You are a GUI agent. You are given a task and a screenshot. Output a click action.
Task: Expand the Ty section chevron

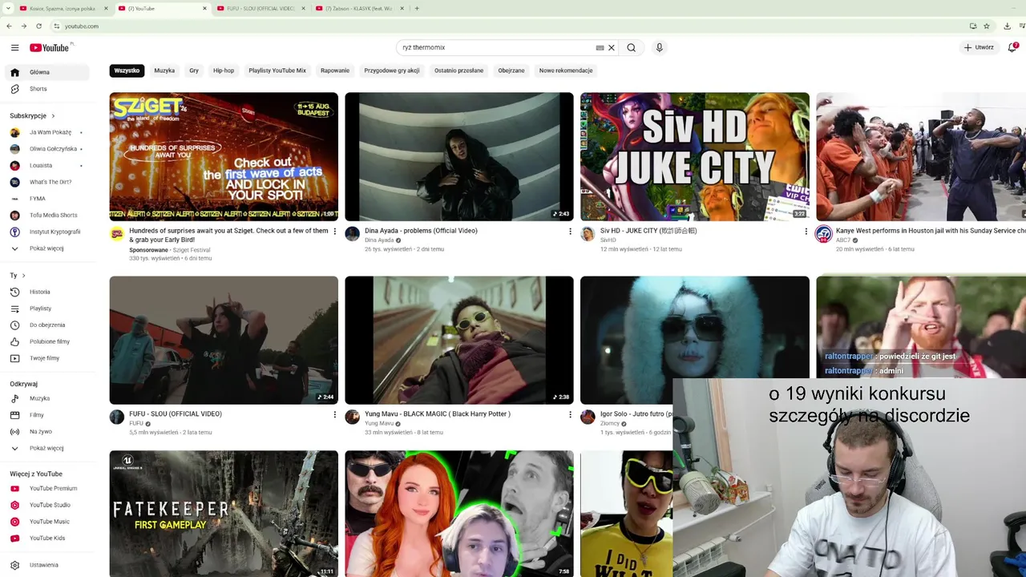(23, 276)
